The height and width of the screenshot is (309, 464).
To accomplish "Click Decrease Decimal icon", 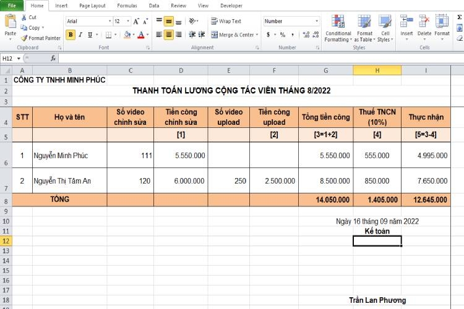I will (316, 35).
